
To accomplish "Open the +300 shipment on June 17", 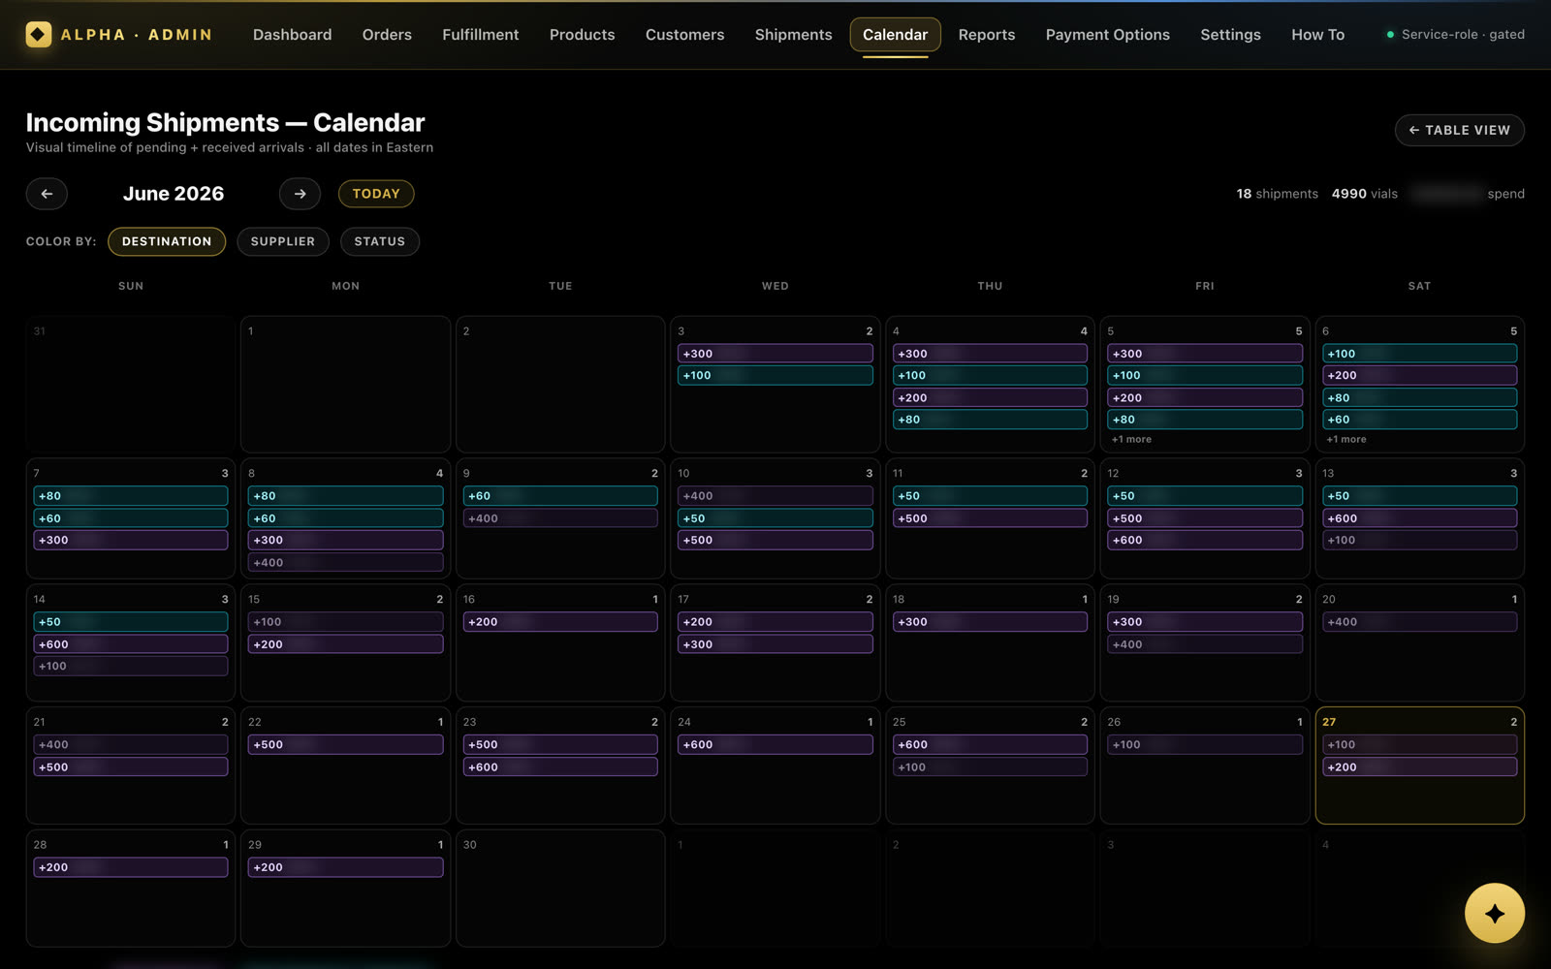I will click(775, 644).
